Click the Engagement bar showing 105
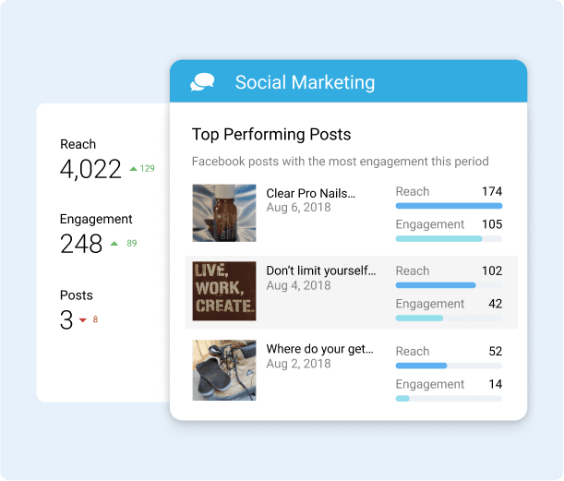This screenshot has height=481, width=564. point(449,238)
